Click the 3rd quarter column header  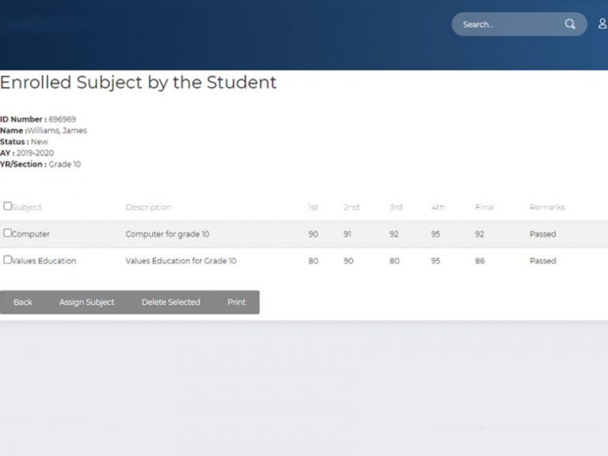pyautogui.click(x=396, y=207)
